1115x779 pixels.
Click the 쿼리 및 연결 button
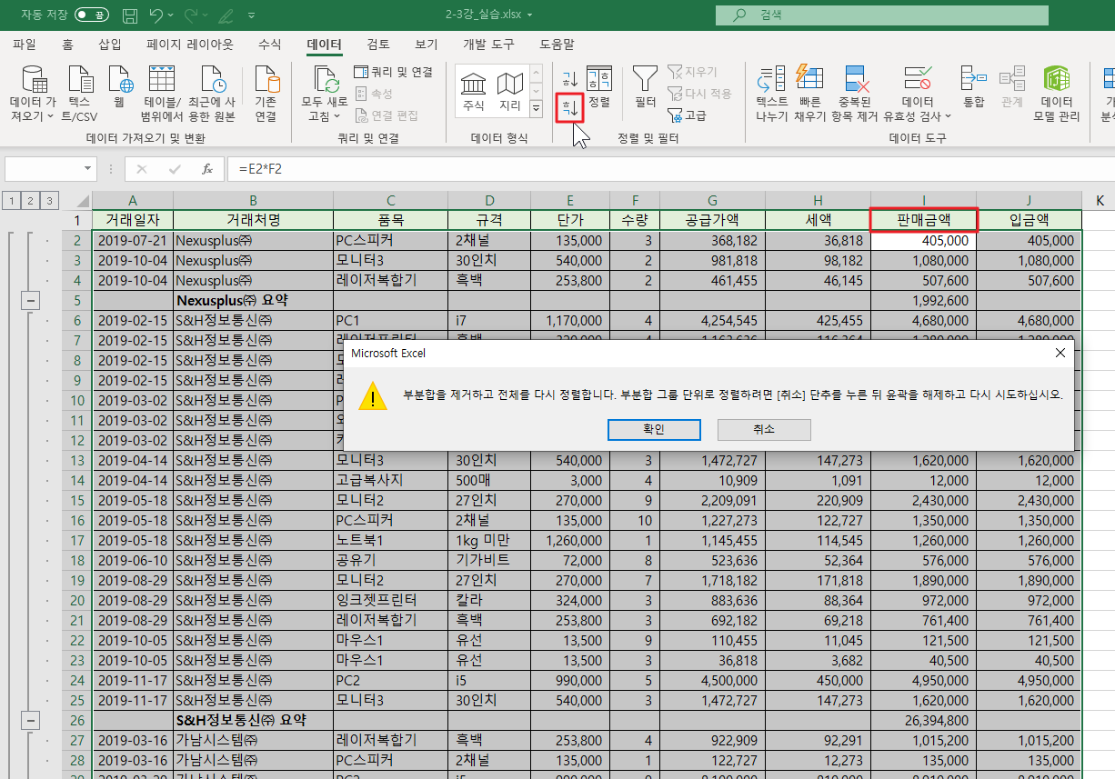pos(394,72)
